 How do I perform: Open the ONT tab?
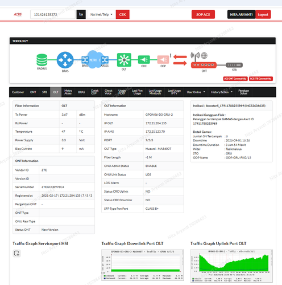(33, 92)
